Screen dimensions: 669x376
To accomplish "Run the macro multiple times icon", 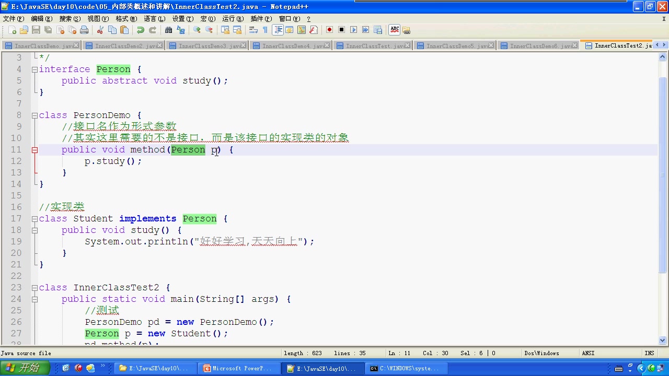I will (366, 30).
